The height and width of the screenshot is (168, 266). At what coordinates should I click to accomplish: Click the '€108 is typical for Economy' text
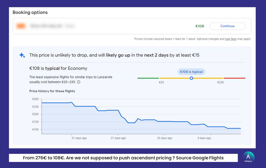tap(58, 68)
